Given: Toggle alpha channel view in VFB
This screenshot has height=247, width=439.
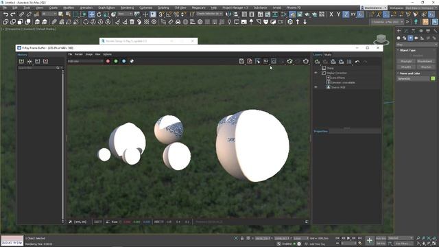Looking at the screenshot, I should click(132, 61).
